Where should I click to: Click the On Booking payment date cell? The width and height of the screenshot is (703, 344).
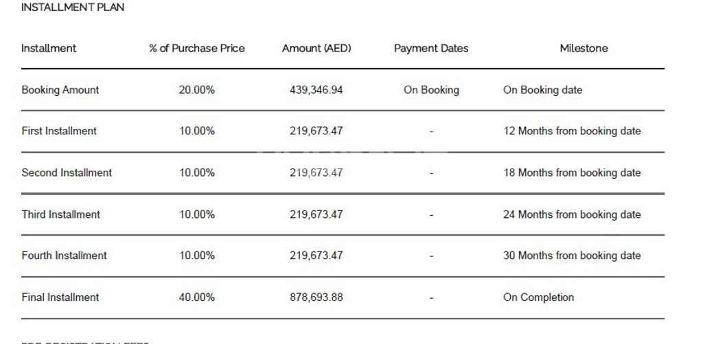pos(431,90)
